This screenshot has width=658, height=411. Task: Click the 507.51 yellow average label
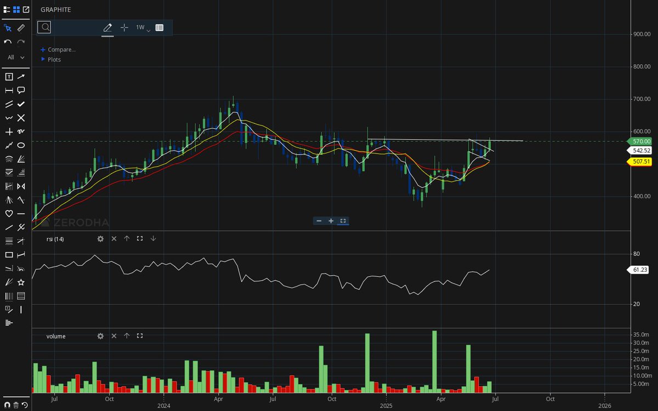640,161
